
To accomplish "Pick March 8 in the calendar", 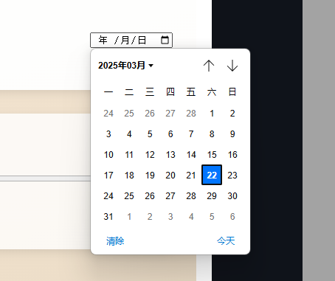I will (x=212, y=134).
